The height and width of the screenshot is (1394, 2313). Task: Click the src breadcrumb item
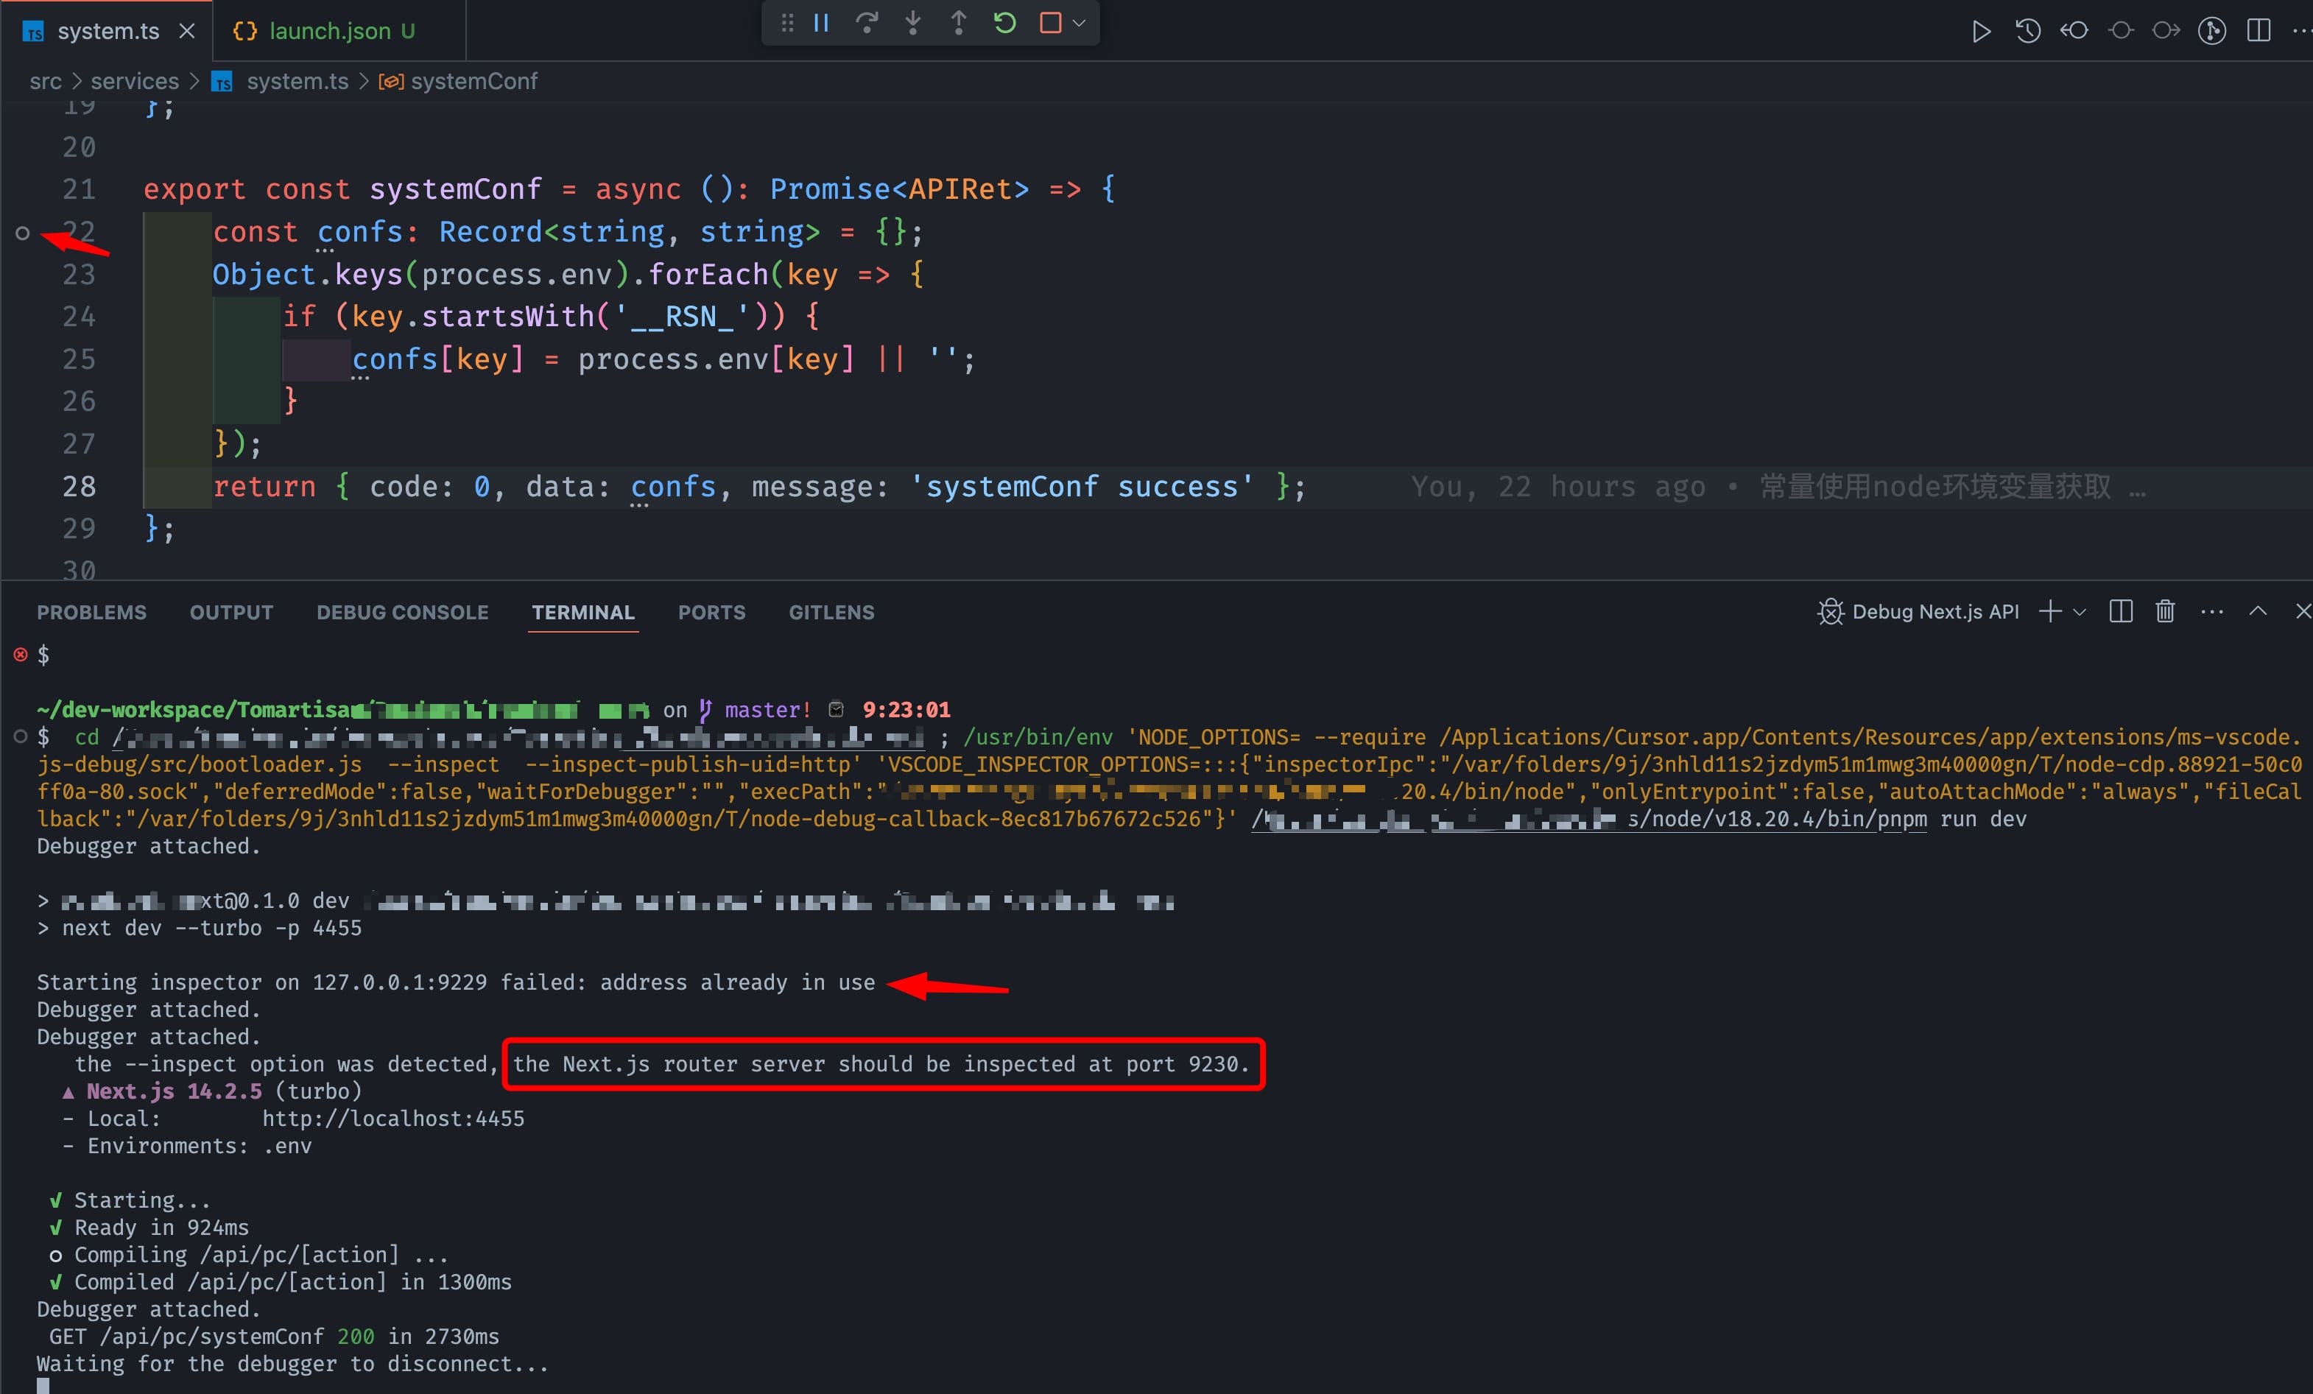click(44, 81)
